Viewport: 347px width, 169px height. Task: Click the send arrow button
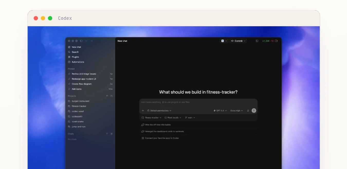[254, 111]
